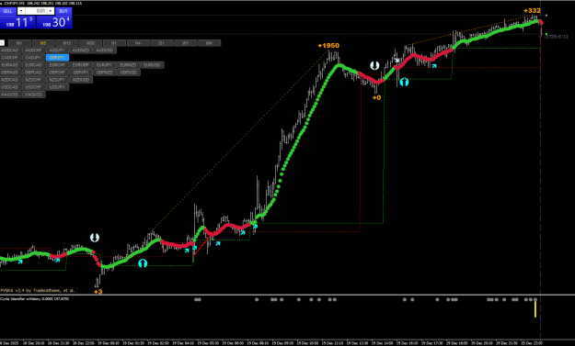Click the PVSRA v2.4 by Traderathome label
Image resolution: width=575 pixels, height=346 pixels.
(37, 290)
